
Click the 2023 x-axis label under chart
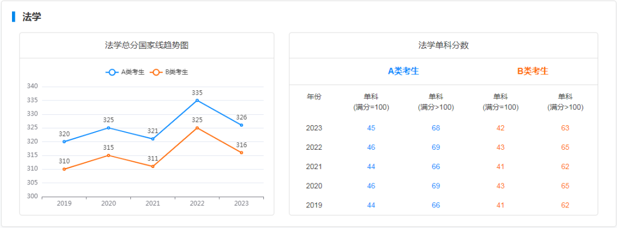pos(241,203)
